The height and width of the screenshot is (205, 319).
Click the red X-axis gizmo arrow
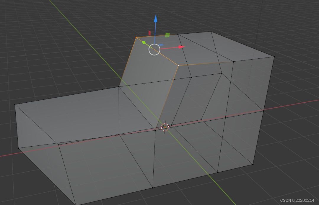(181, 47)
